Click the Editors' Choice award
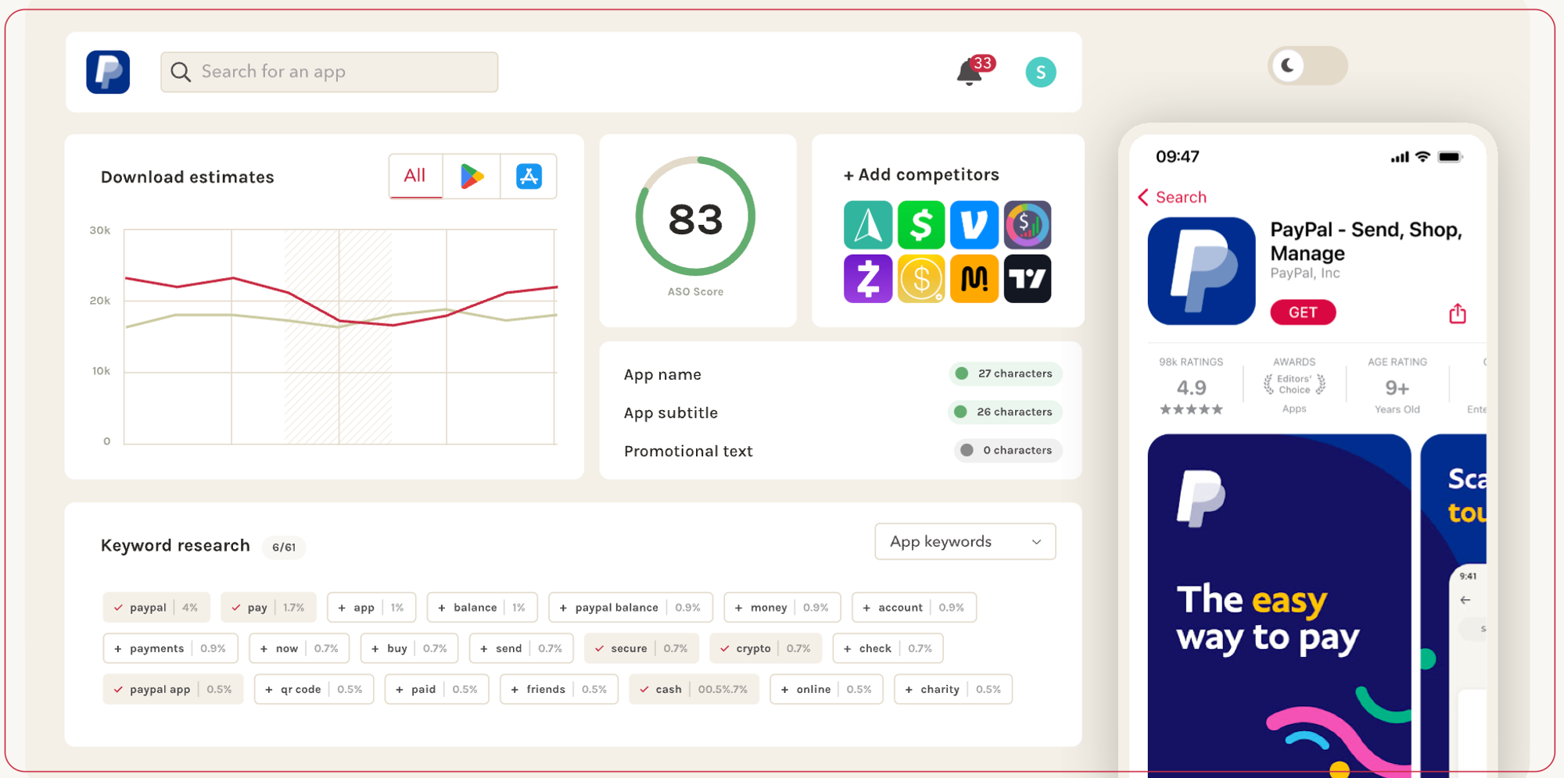Viewport: 1564px width, 778px height. 1294,385
